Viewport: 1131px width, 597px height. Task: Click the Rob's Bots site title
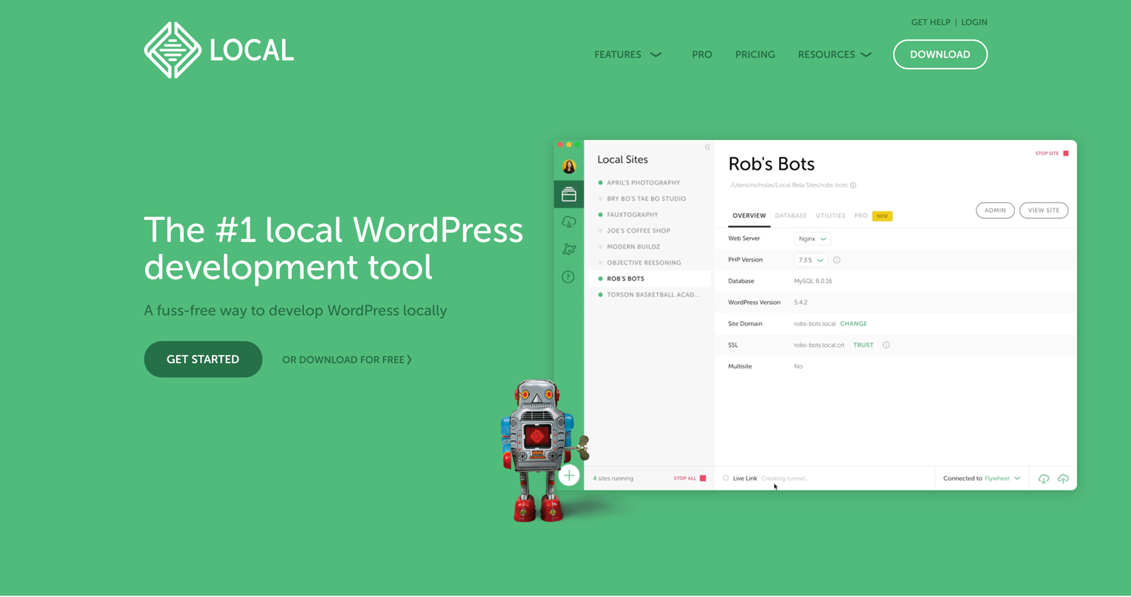click(x=771, y=164)
